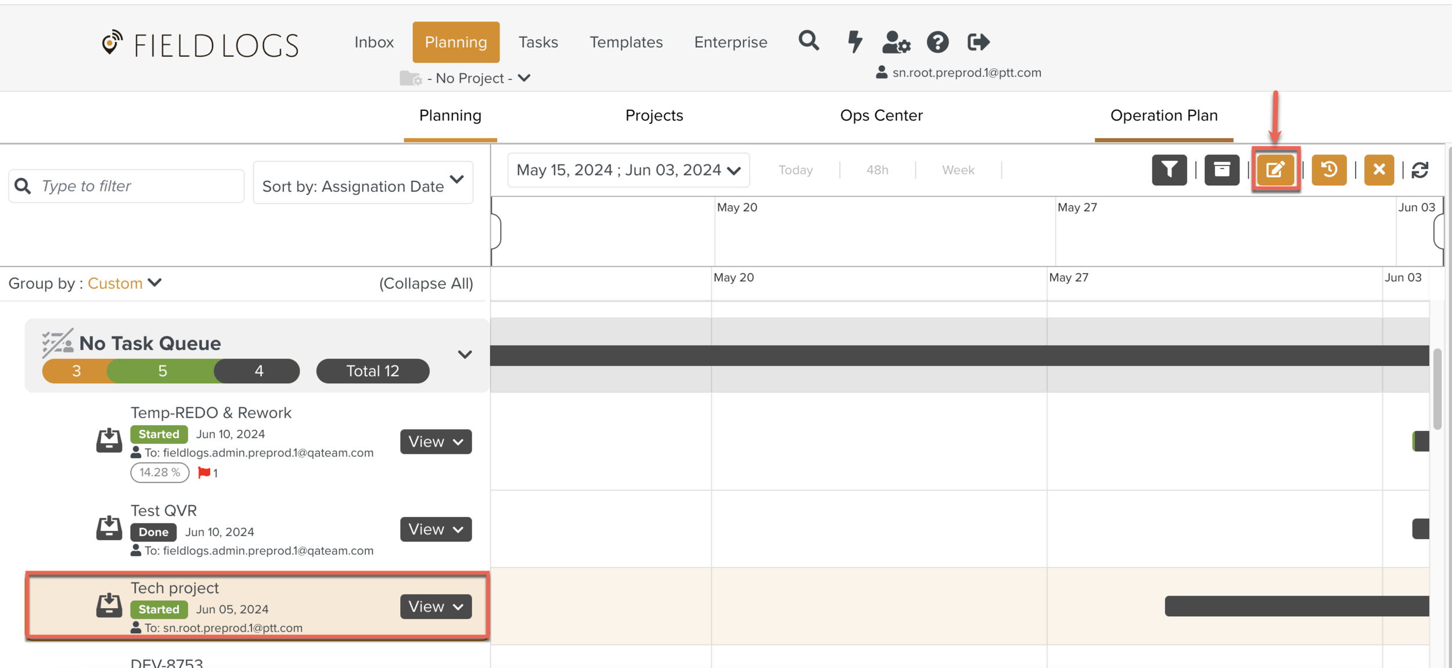Click the lightning bolt icon in header
The height and width of the screenshot is (668, 1452).
pos(854,42)
